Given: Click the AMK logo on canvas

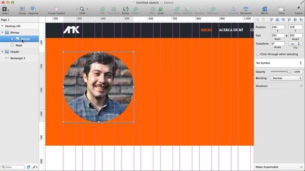Looking at the screenshot, I should click(71, 30).
